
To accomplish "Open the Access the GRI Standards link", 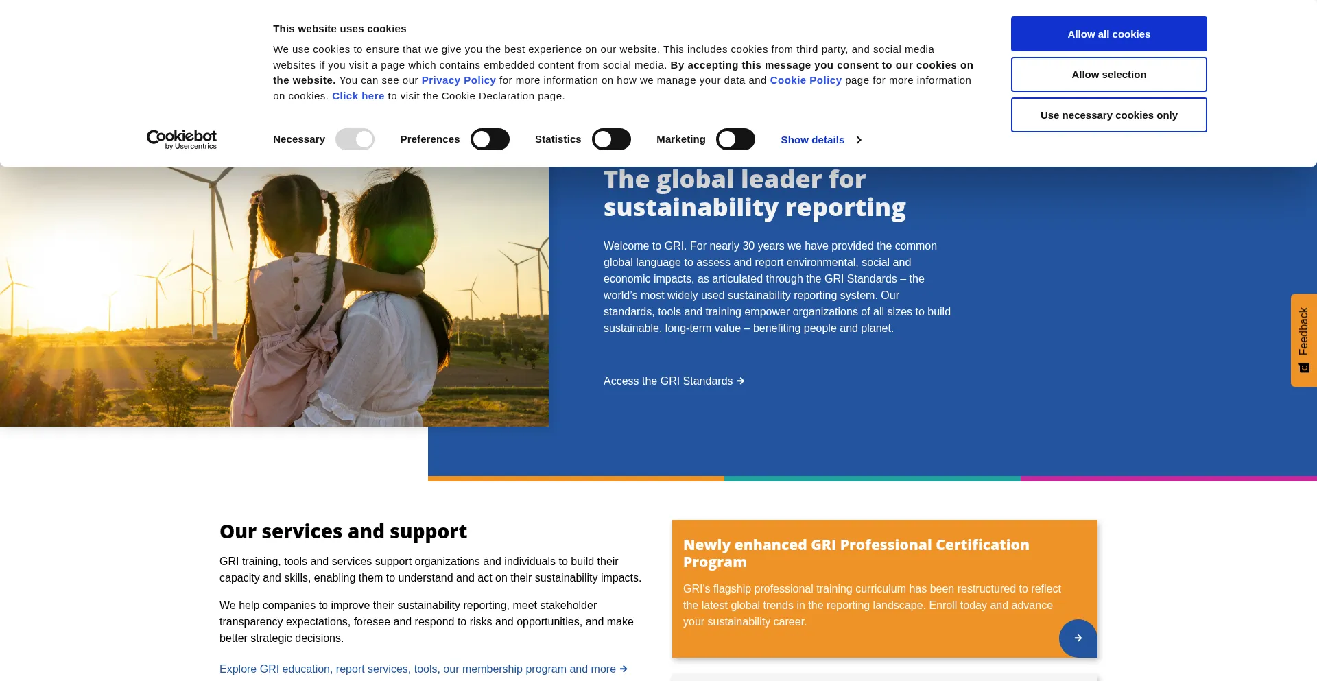I will [x=674, y=381].
